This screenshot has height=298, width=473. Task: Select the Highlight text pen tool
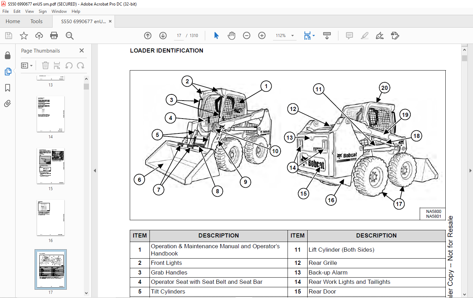point(365,36)
